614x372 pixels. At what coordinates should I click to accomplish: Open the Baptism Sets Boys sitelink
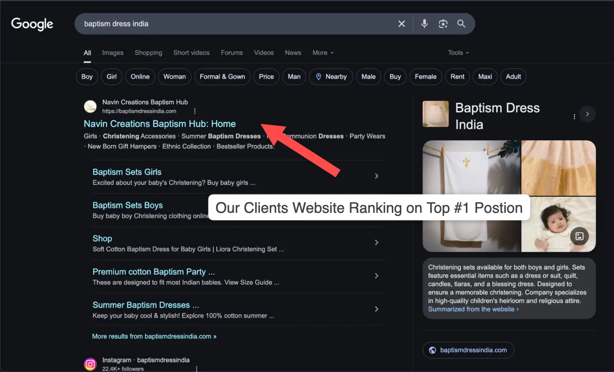[127, 206]
